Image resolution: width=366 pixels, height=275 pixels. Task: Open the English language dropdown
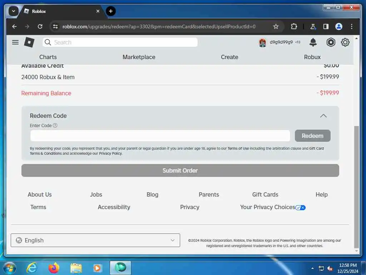(x=95, y=240)
